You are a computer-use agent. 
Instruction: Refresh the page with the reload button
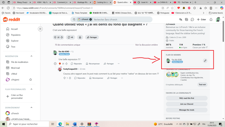point(8,8)
